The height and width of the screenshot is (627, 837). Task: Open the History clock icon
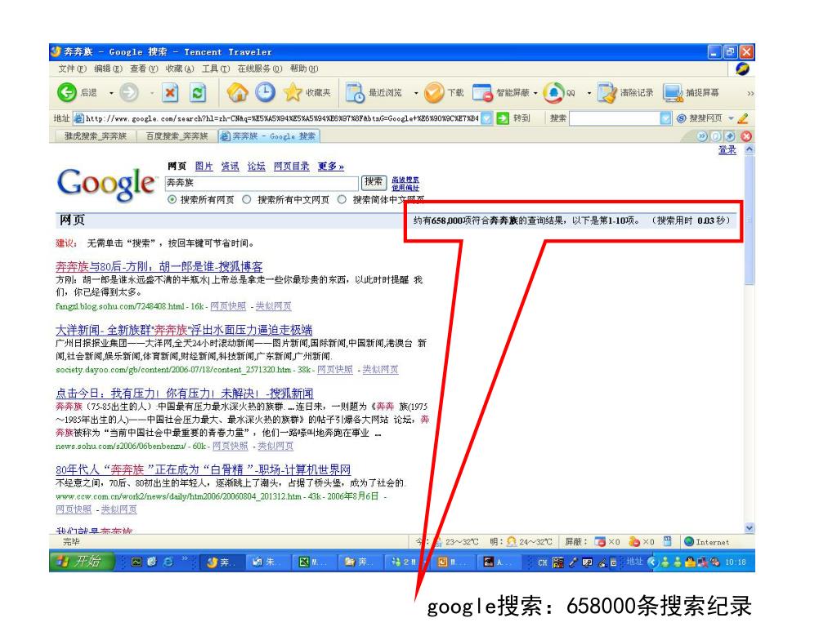click(x=265, y=92)
